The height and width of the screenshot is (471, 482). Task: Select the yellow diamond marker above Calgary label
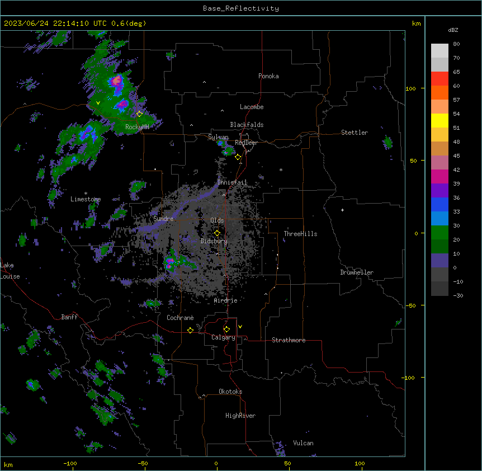[x=226, y=329]
